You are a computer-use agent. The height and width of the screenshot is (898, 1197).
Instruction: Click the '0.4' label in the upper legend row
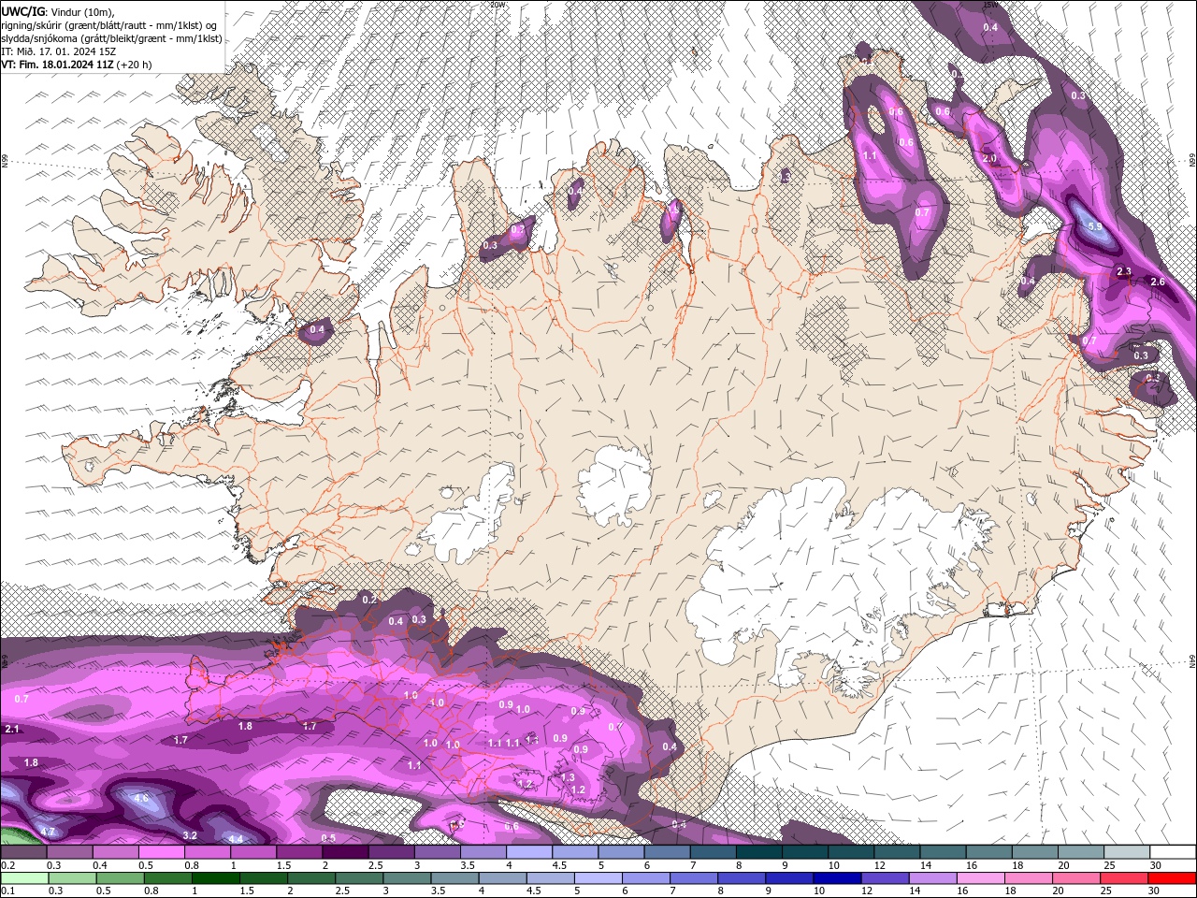[99, 865]
